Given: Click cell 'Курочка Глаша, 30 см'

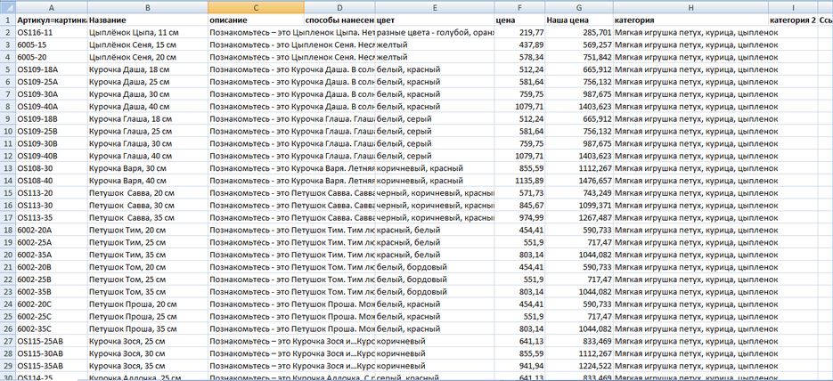Looking at the screenshot, I should (x=148, y=144).
